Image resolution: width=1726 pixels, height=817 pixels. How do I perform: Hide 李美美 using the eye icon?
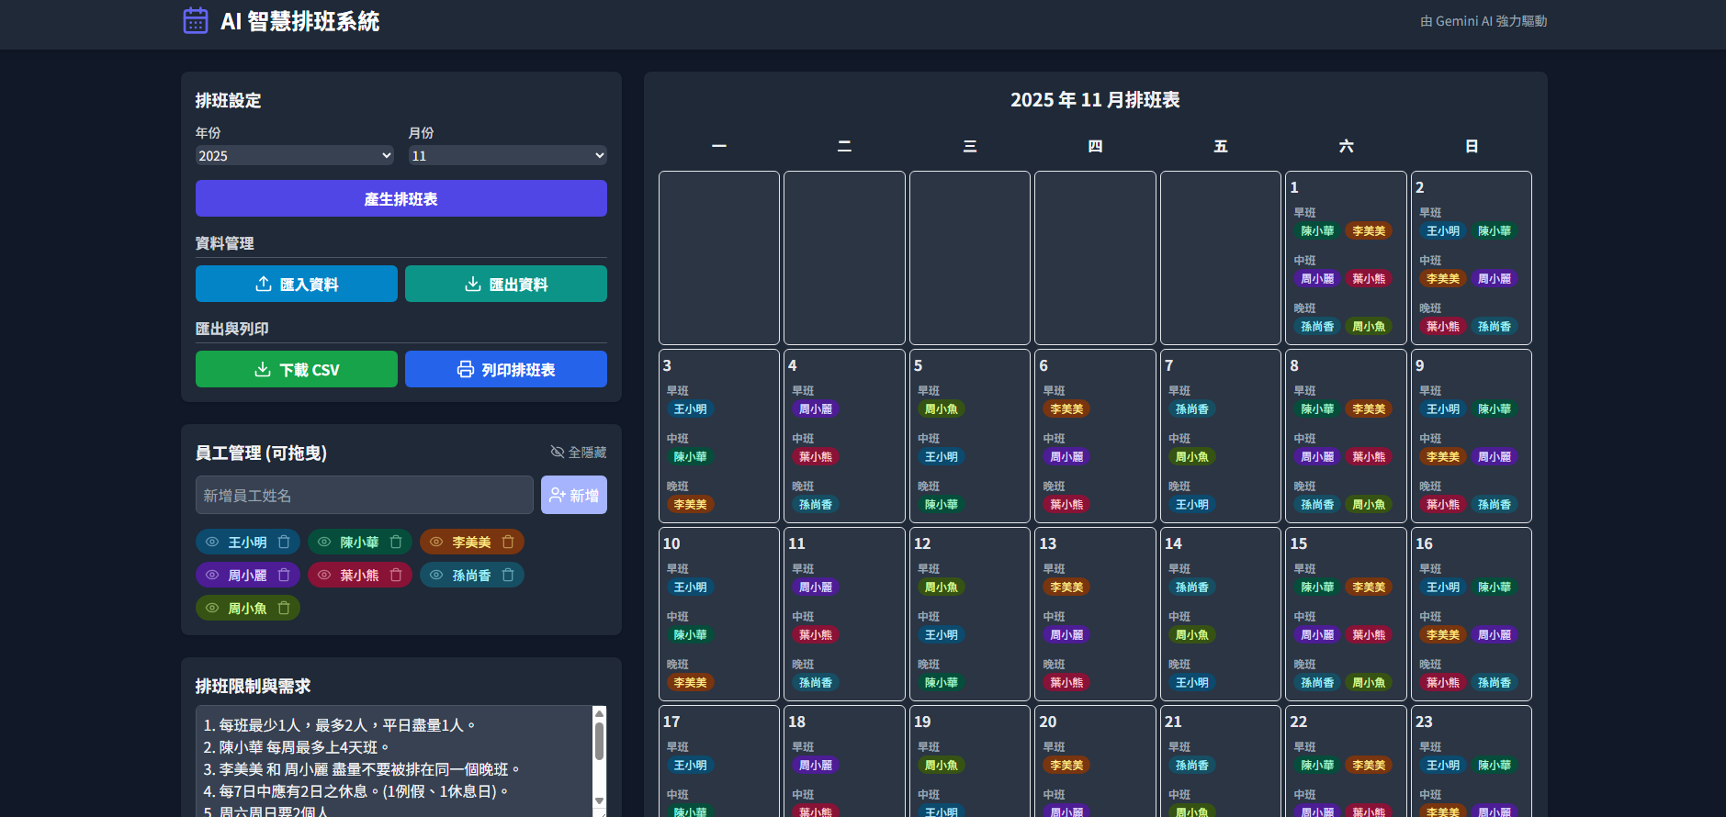[436, 543]
